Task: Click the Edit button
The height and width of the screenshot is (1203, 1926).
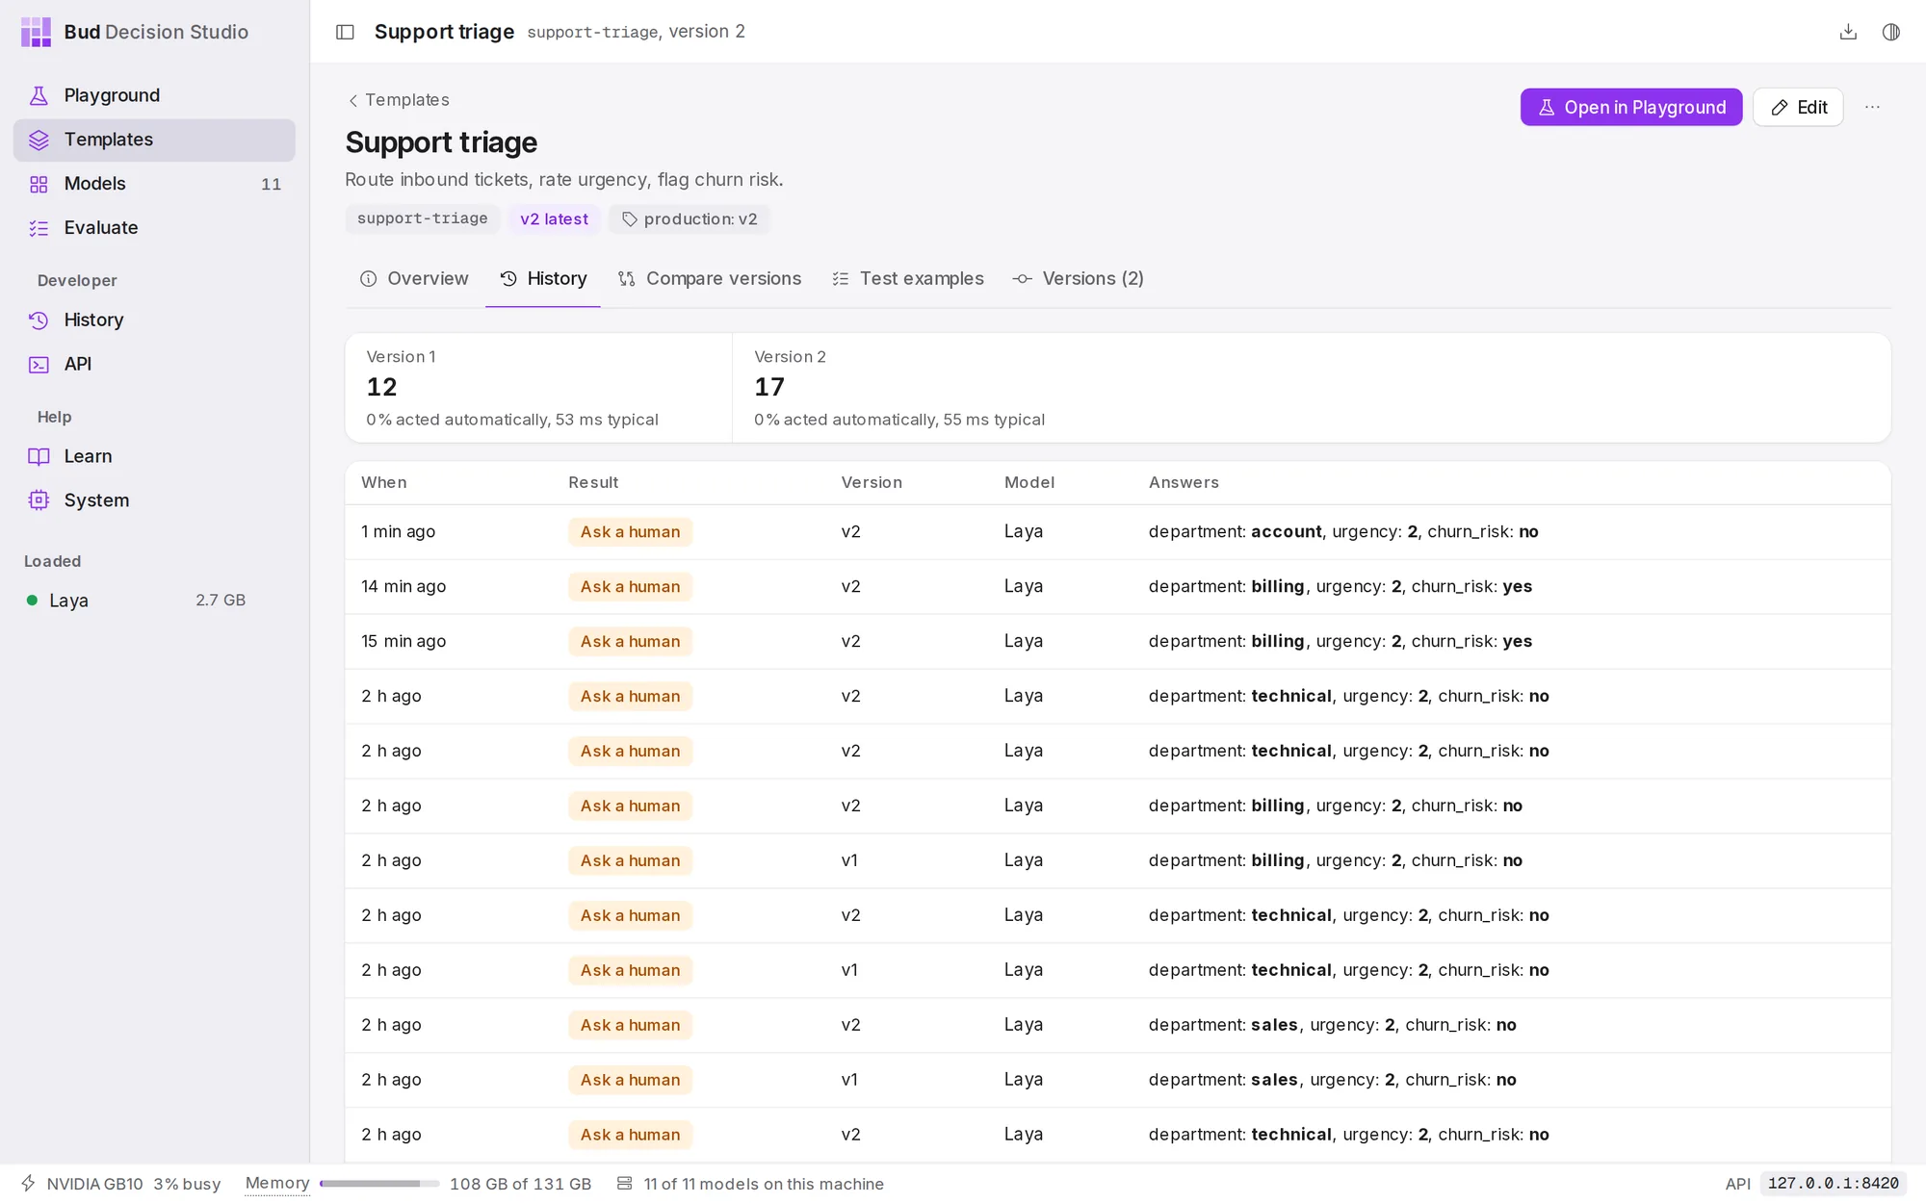Action: point(1798,107)
